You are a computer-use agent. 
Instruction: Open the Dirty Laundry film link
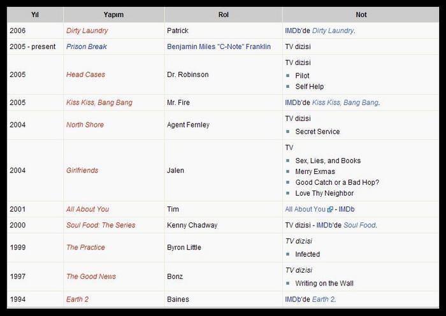click(x=87, y=31)
